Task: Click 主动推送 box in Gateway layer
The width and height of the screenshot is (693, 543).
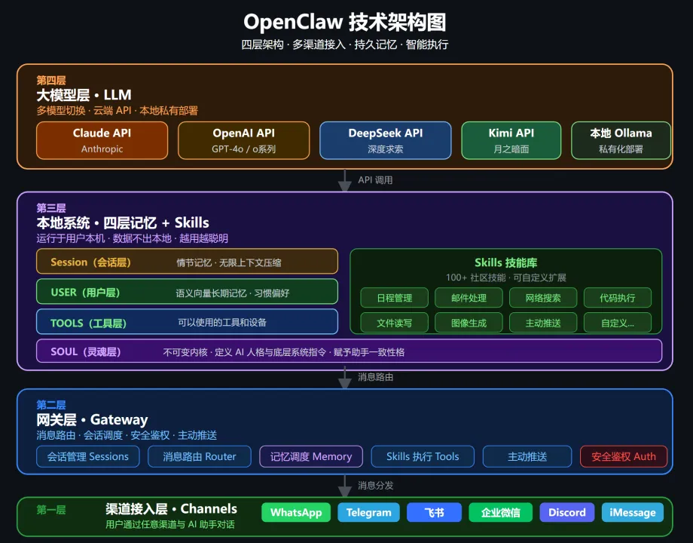Action: pyautogui.click(x=527, y=456)
